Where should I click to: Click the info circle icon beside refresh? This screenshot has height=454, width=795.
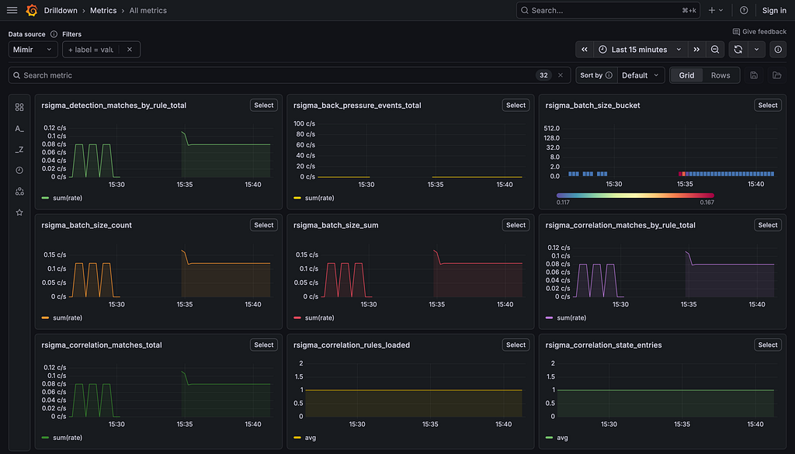point(778,50)
